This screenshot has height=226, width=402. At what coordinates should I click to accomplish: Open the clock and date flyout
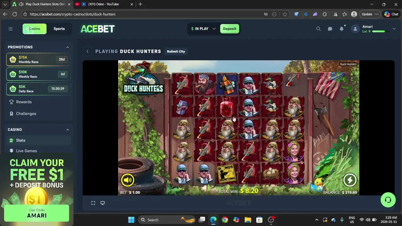[x=388, y=220]
